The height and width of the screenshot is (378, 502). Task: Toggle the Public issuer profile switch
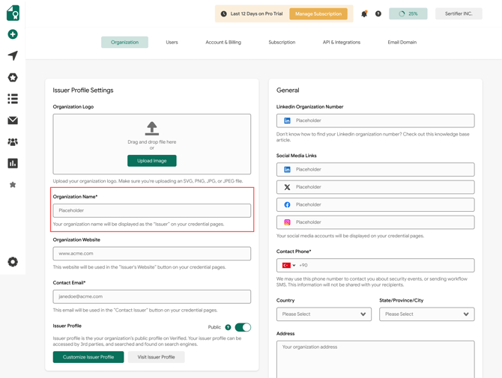click(242, 327)
